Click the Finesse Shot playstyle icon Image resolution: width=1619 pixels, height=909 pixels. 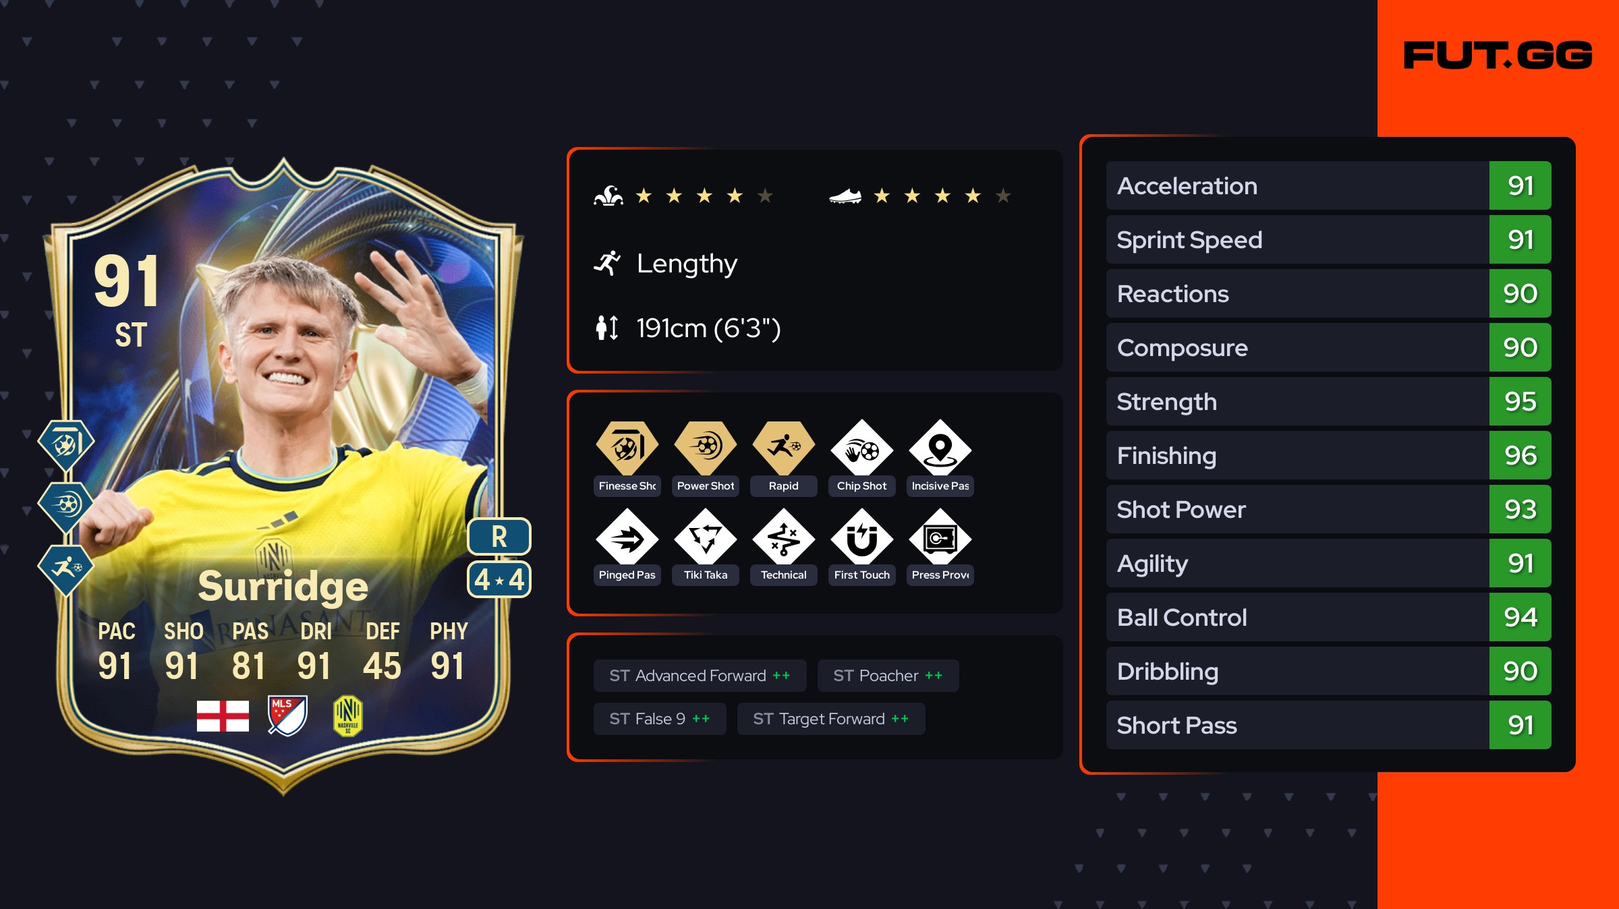click(x=627, y=448)
